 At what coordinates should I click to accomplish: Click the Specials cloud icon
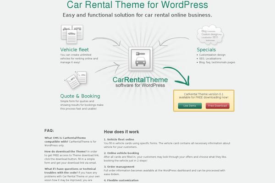point(210,35)
